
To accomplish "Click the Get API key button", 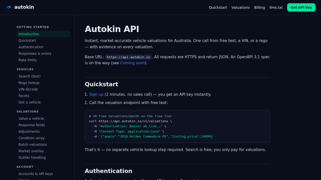I will click(301, 7).
